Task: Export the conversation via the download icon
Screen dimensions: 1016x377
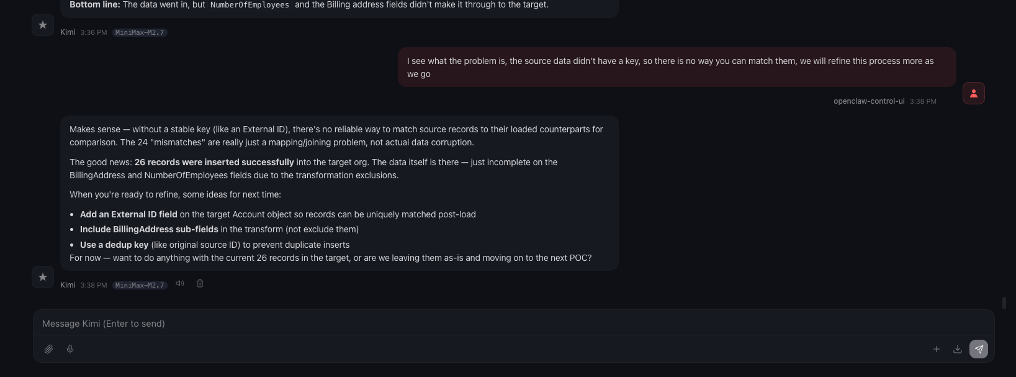Action: (x=957, y=349)
